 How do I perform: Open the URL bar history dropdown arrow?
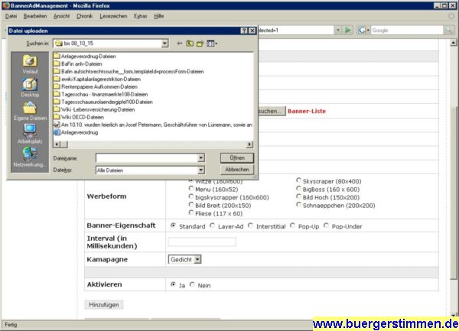[338, 30]
